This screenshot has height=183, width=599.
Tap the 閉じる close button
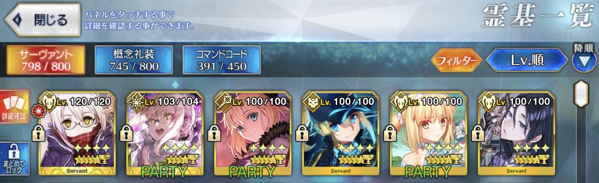pos(42,20)
